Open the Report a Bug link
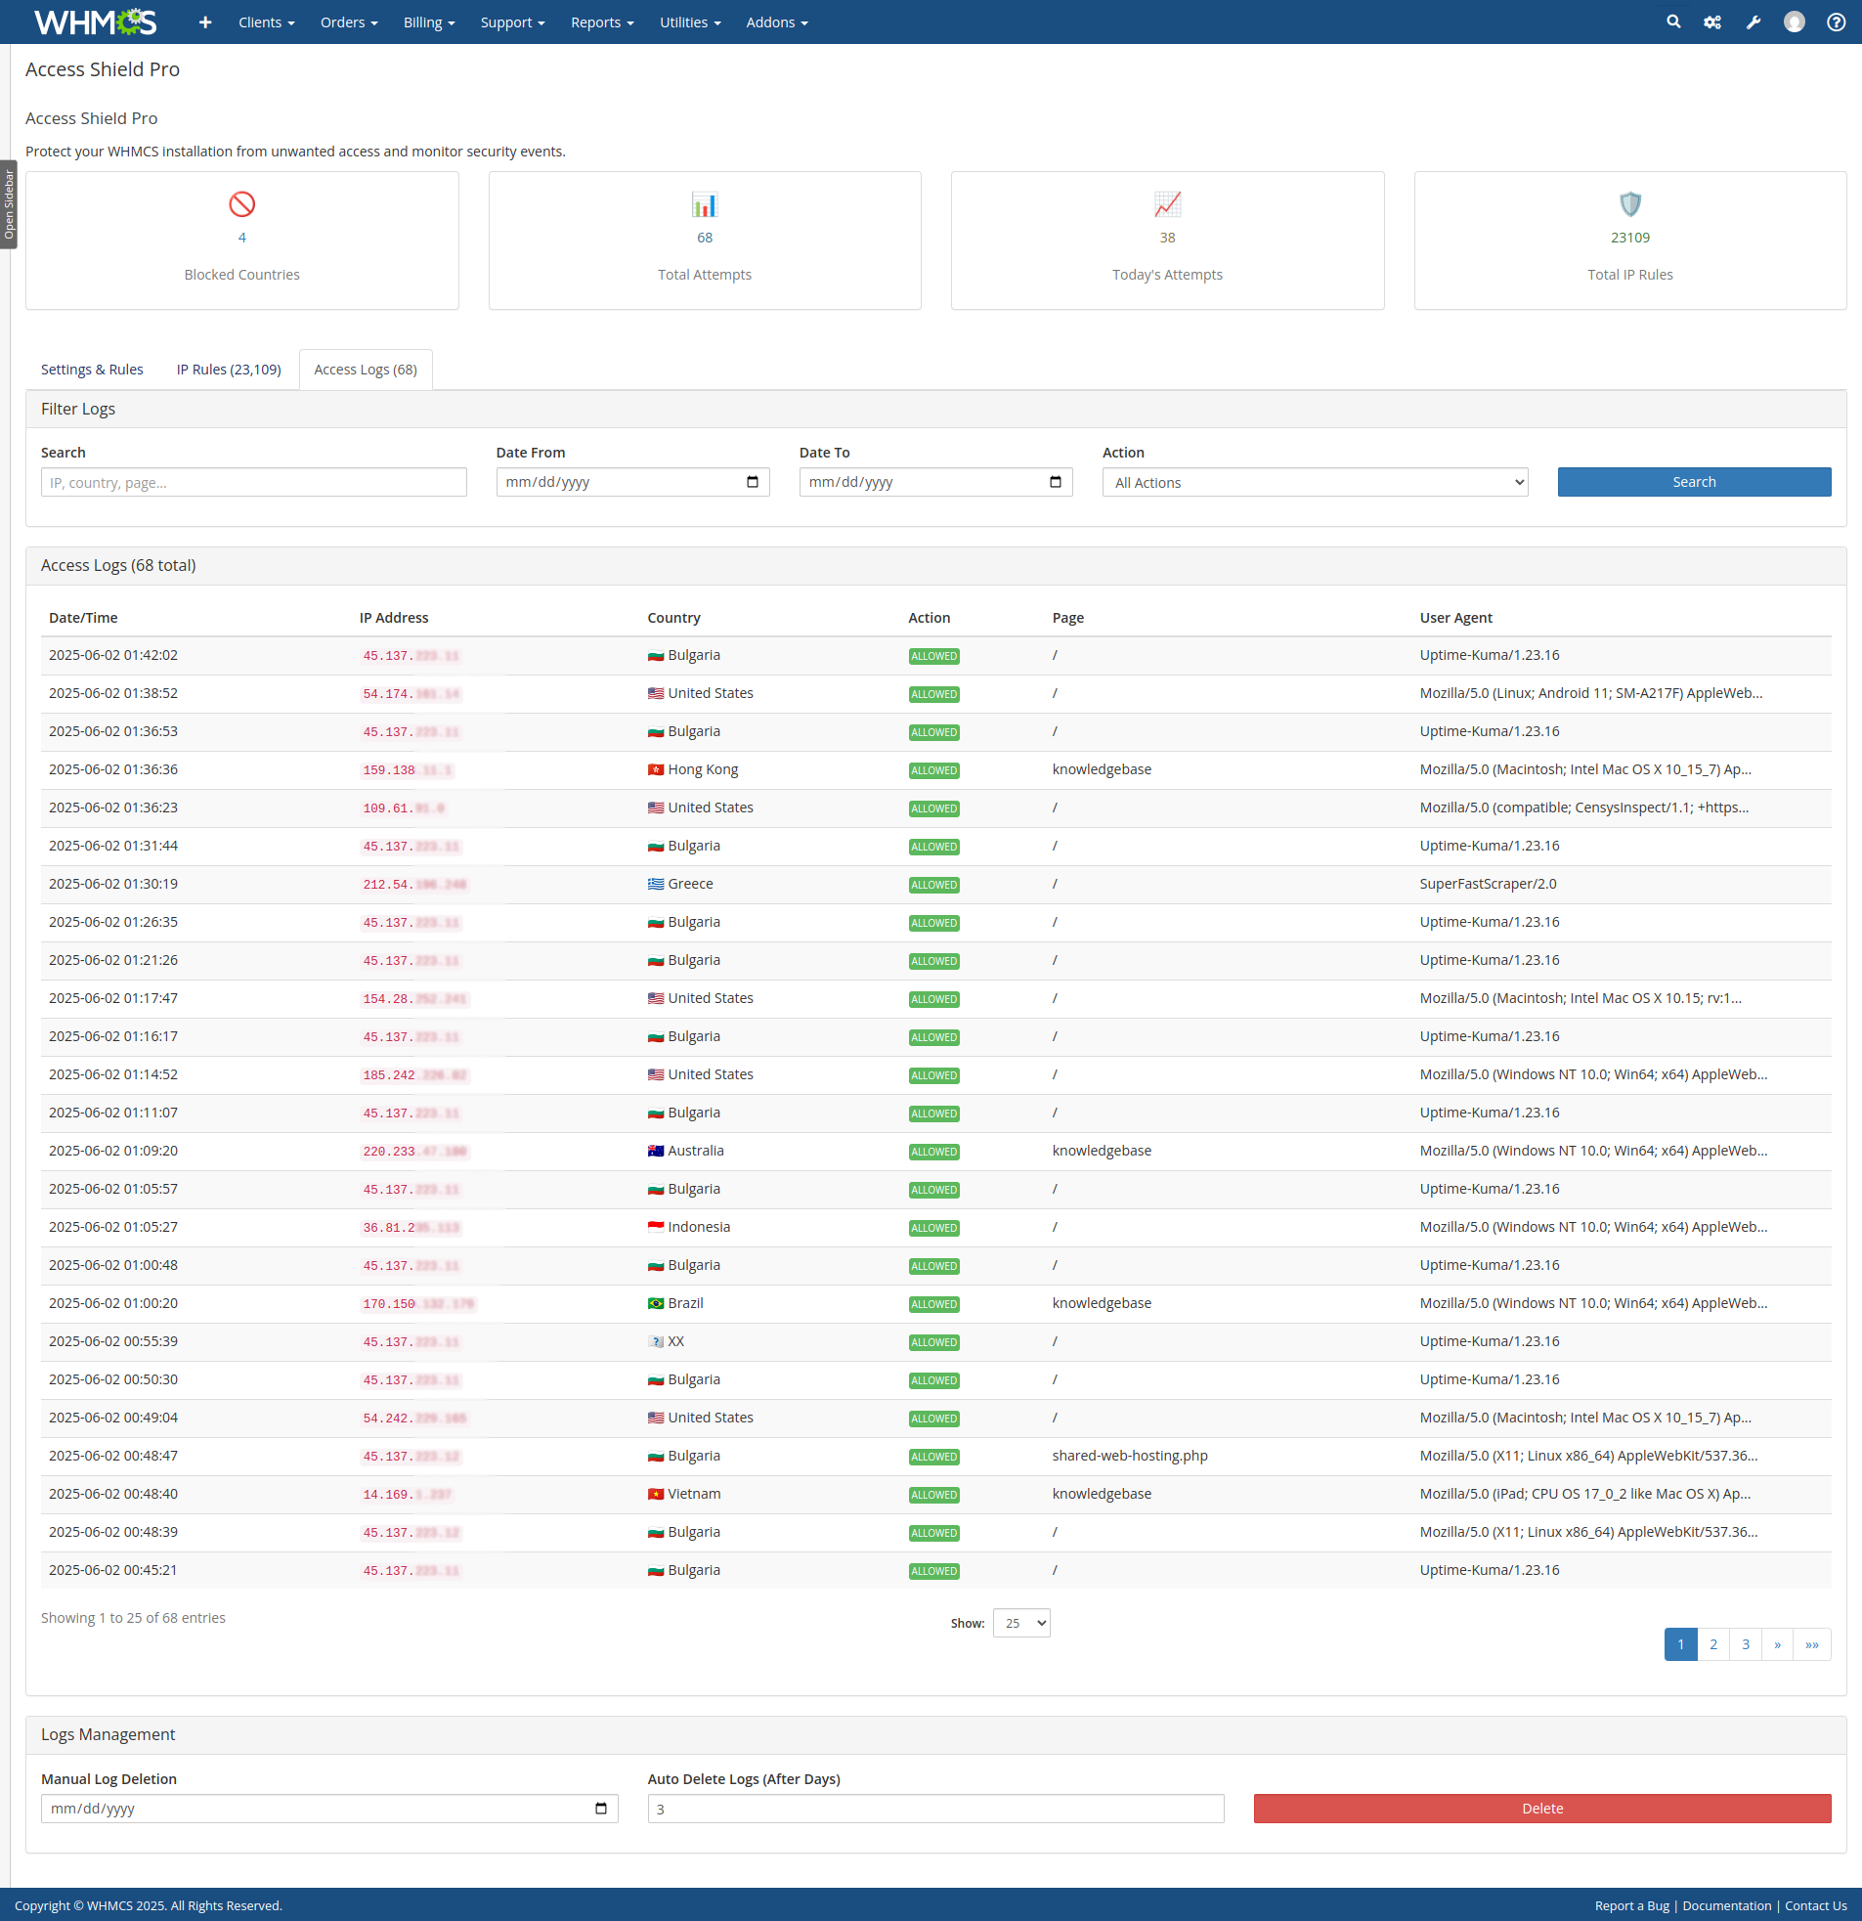Screen dimensions: 1862x1921 (x=1631, y=1905)
